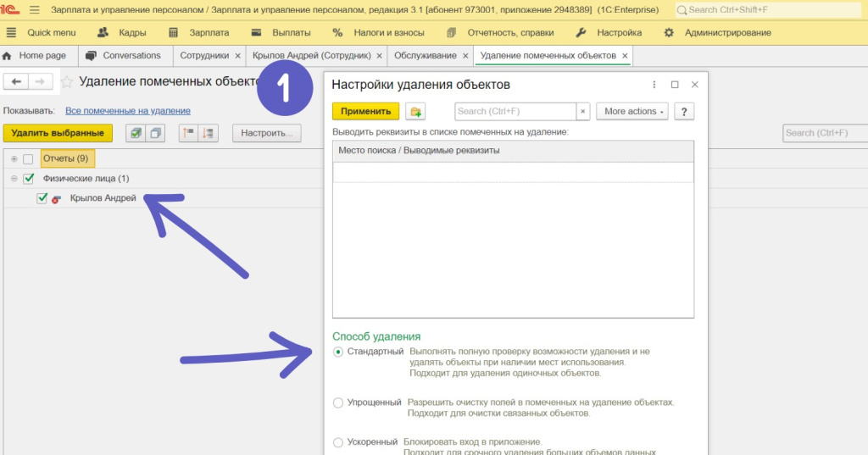Select the Стандартный deletion method
Image resolution: width=868 pixels, height=455 pixels.
click(339, 352)
